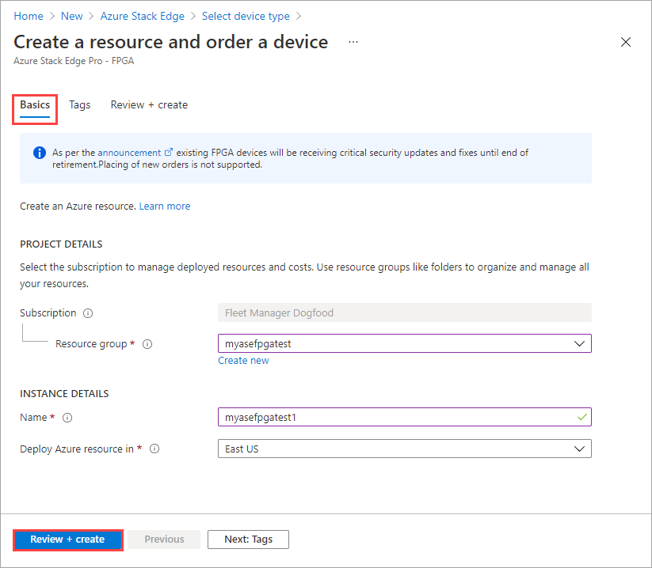Click the Review + create button
The image size is (652, 568).
[x=67, y=540]
